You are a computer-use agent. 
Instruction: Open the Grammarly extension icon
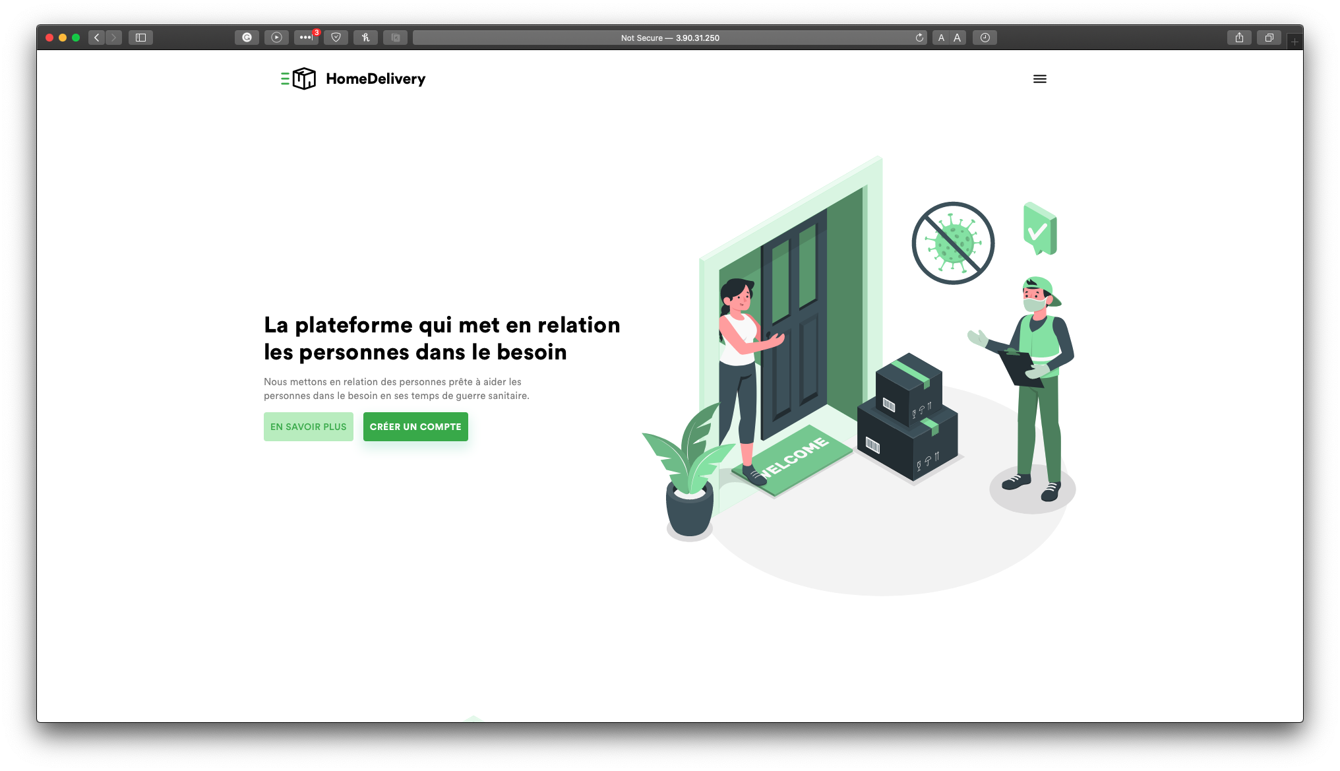247,38
